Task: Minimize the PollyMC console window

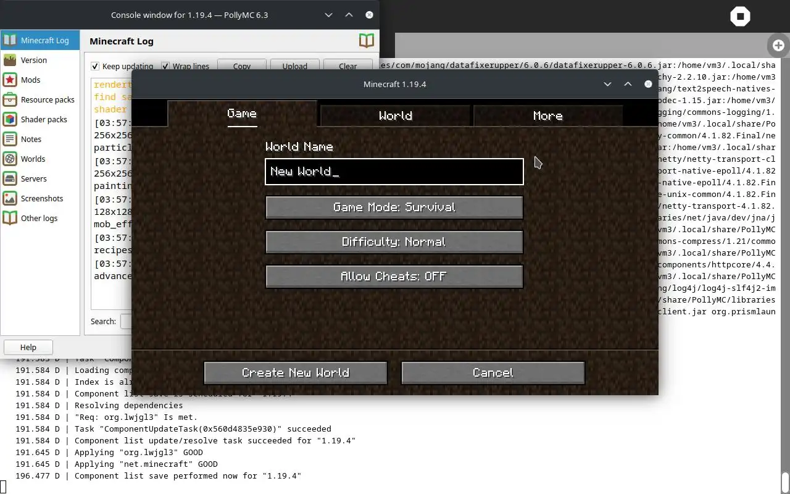Action: tap(328, 15)
